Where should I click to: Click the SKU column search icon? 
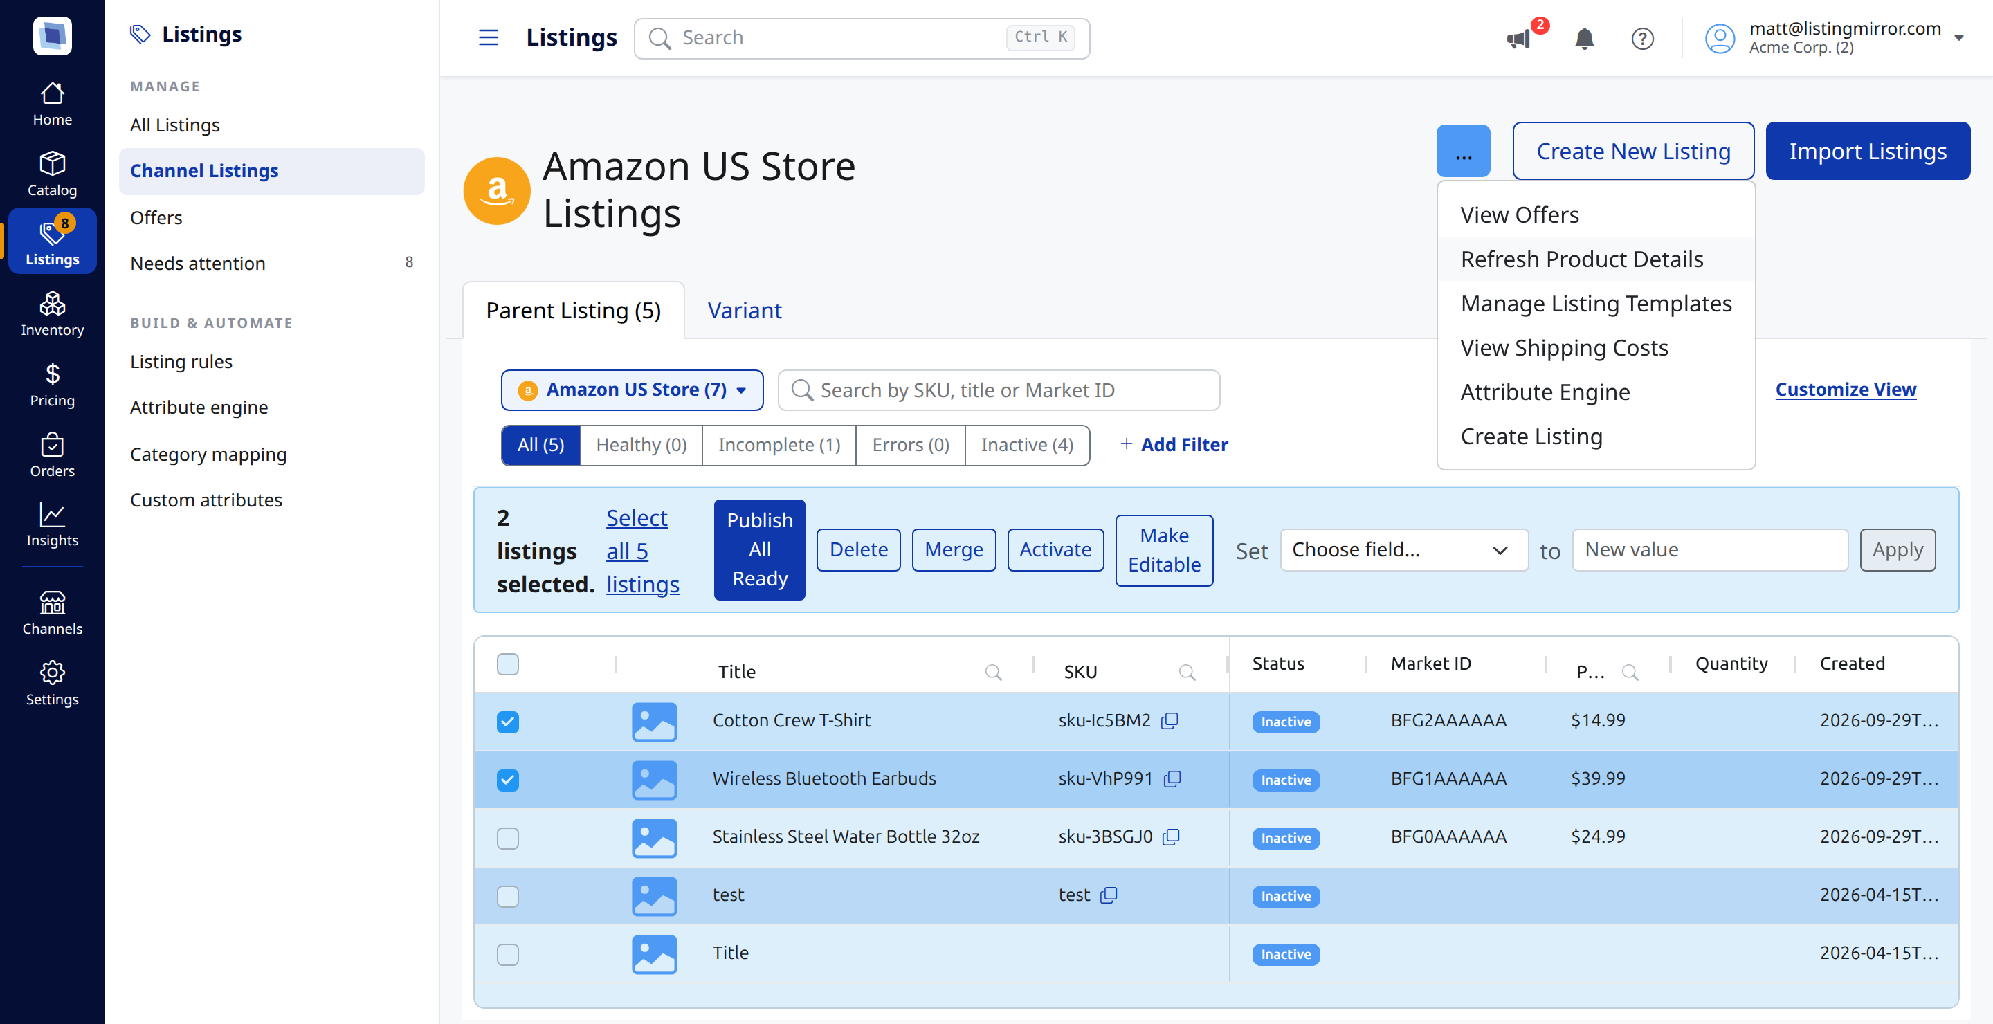pyautogui.click(x=1187, y=672)
